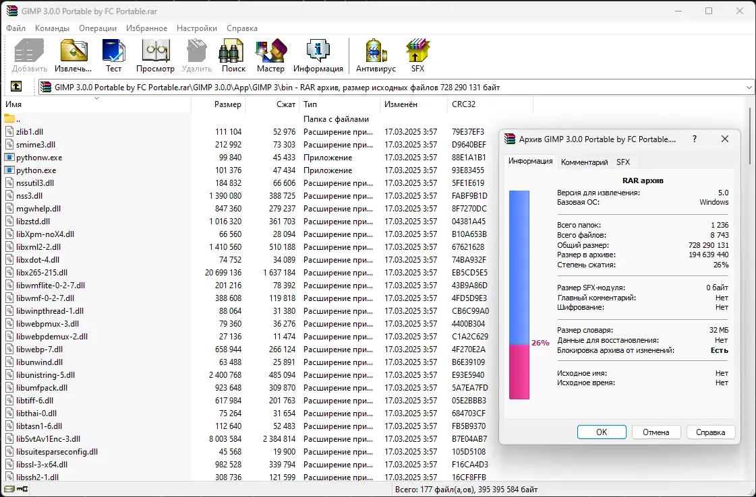Screen dimensions: 756x497
Task: Sort by the CRC32 column header
Action: pyautogui.click(x=491, y=104)
